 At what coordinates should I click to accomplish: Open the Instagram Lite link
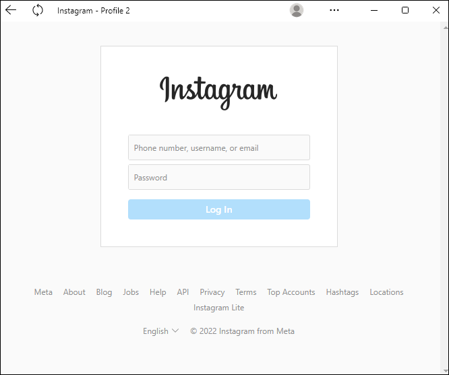[x=219, y=308]
